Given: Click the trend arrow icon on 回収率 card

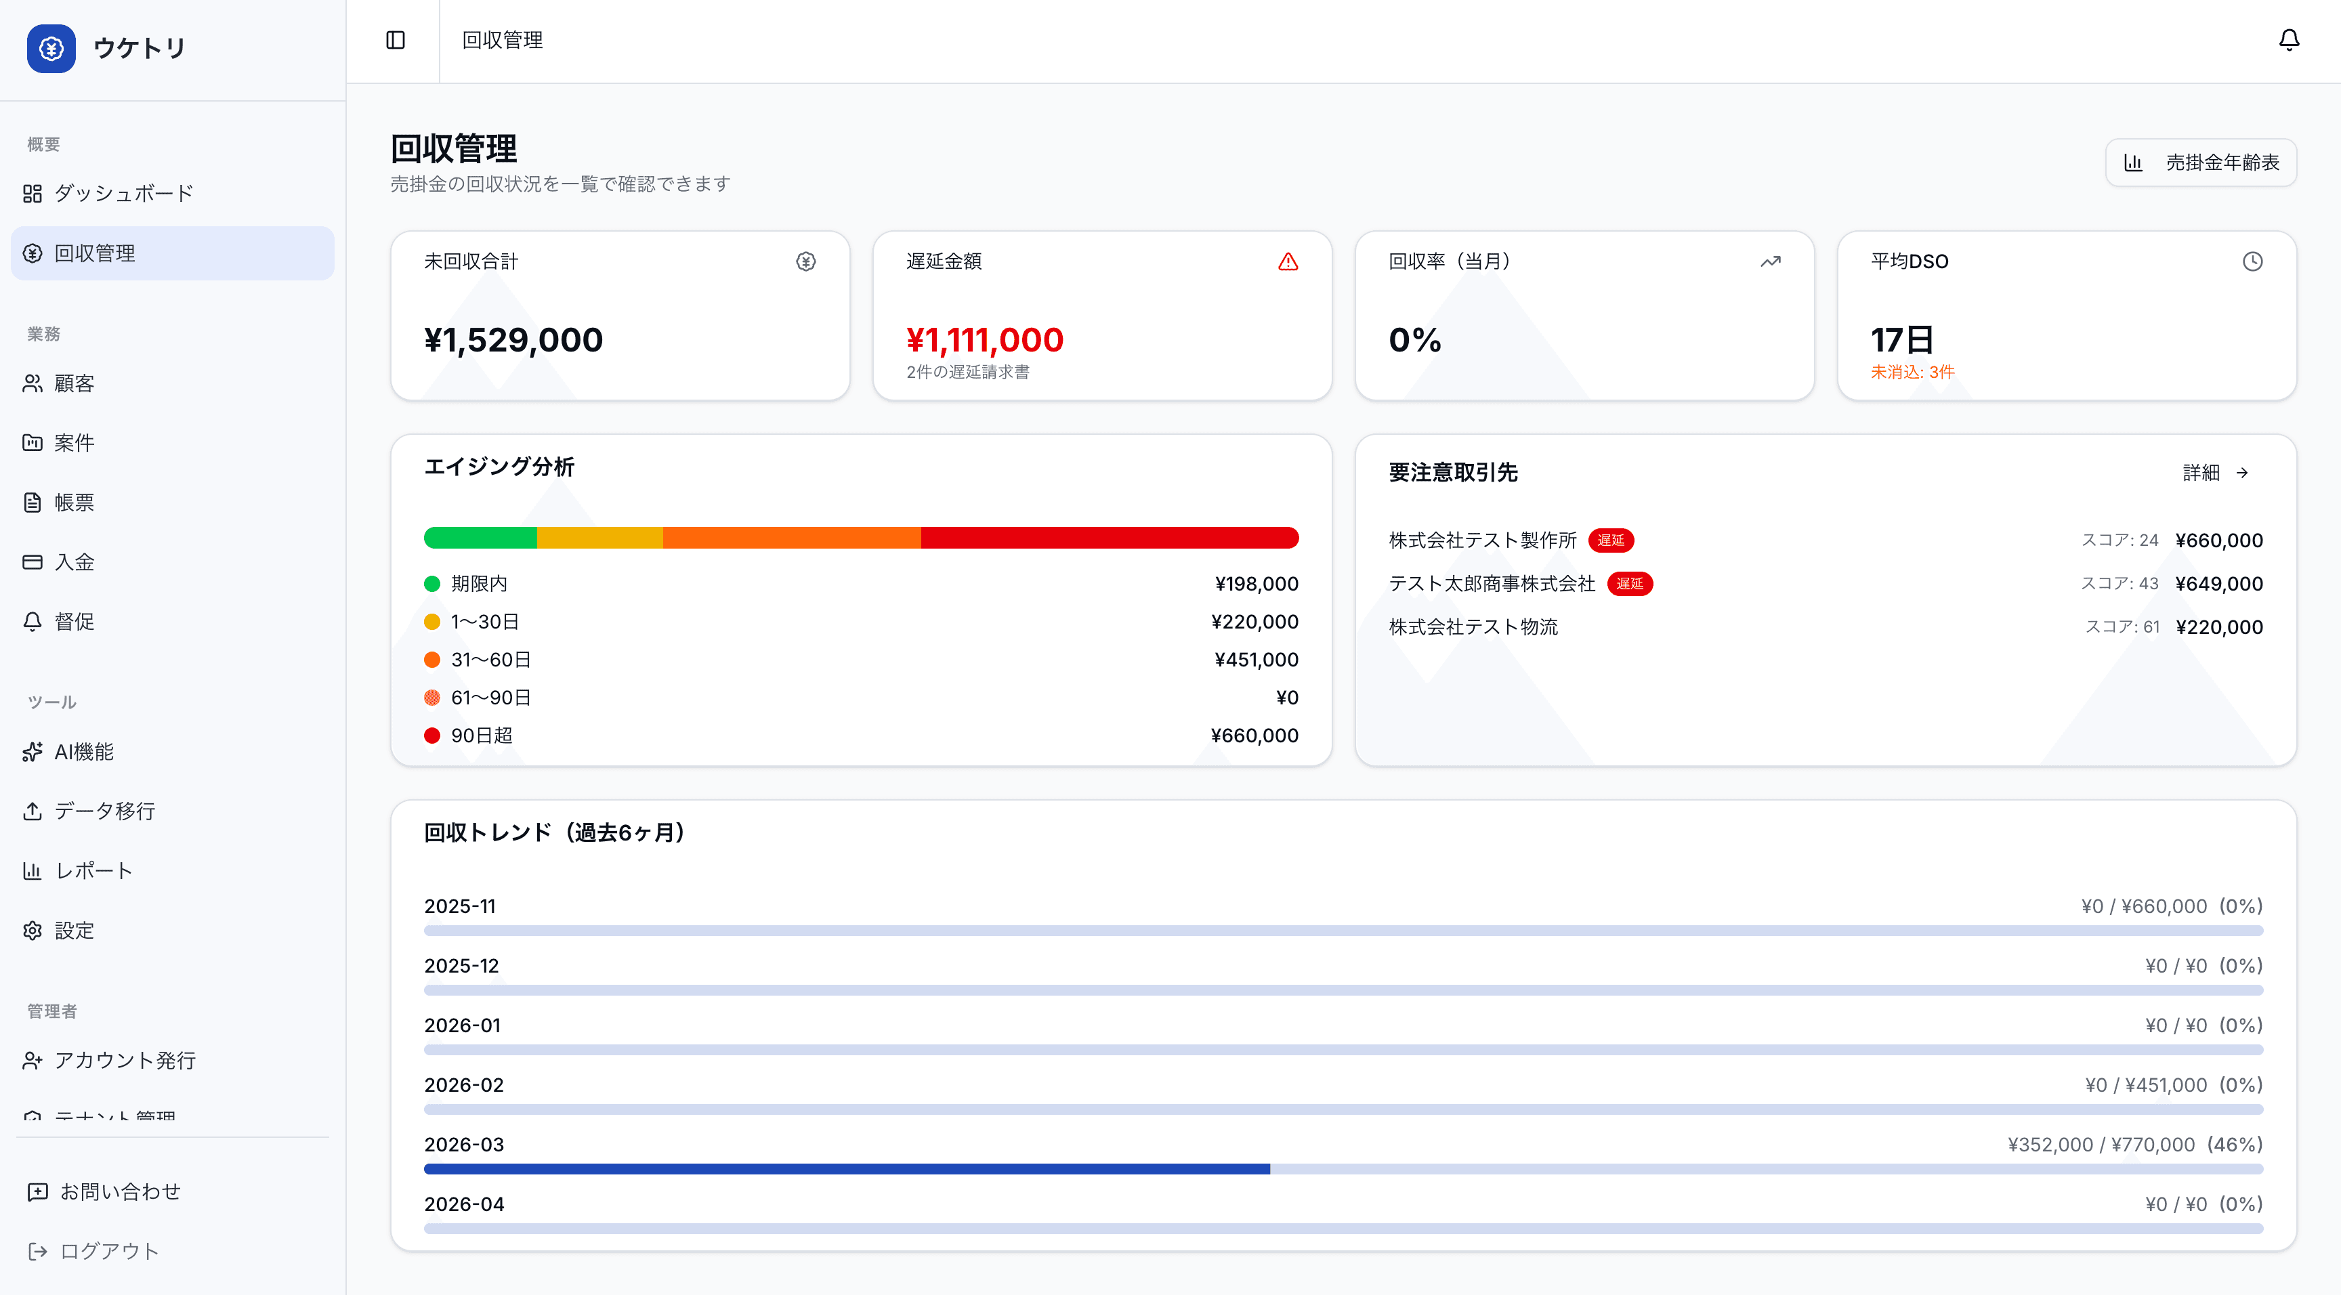Looking at the screenshot, I should pos(1769,261).
